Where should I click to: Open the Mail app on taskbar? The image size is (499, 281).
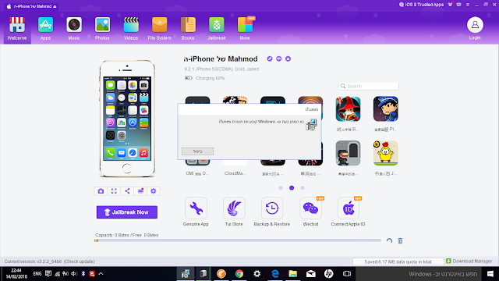[x=310, y=274]
